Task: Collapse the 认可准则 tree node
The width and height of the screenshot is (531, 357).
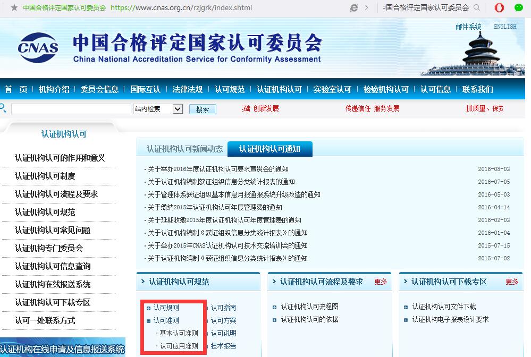Action: 148,321
